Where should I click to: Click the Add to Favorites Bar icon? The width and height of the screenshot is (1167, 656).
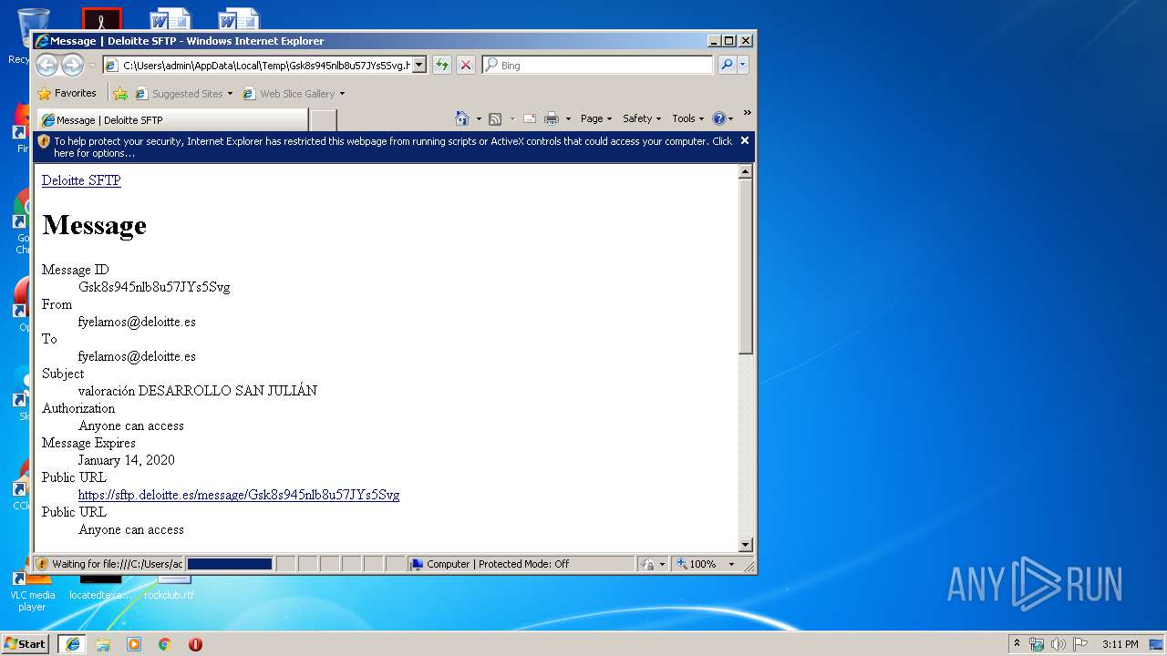pyautogui.click(x=120, y=93)
